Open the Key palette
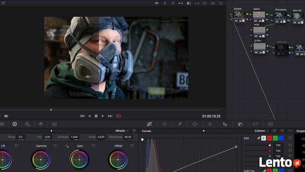The image size is (305, 172). pyautogui.click(x=240, y=124)
